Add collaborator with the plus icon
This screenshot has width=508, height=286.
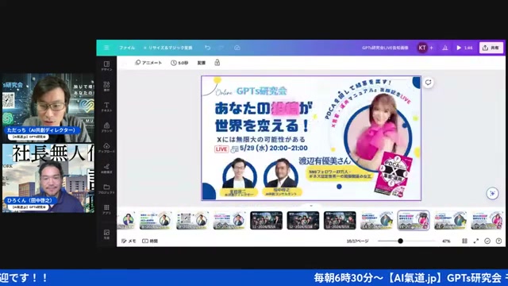point(431,48)
